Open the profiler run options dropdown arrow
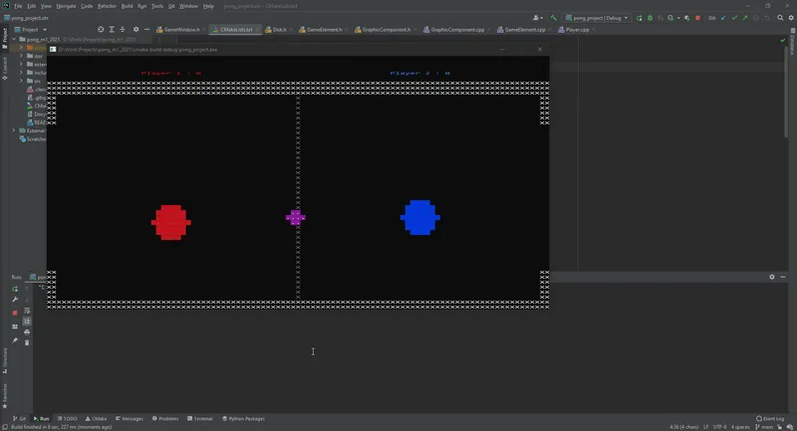This screenshot has width=797, height=431. (x=678, y=18)
